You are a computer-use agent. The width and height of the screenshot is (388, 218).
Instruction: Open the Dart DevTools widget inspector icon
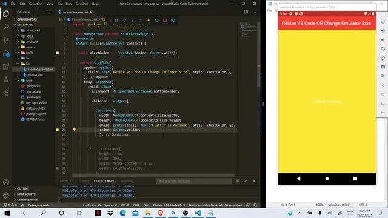173,20
